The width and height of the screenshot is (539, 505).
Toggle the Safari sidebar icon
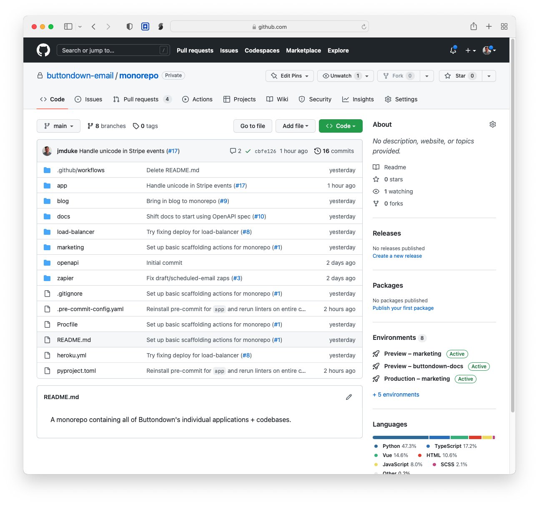click(68, 27)
